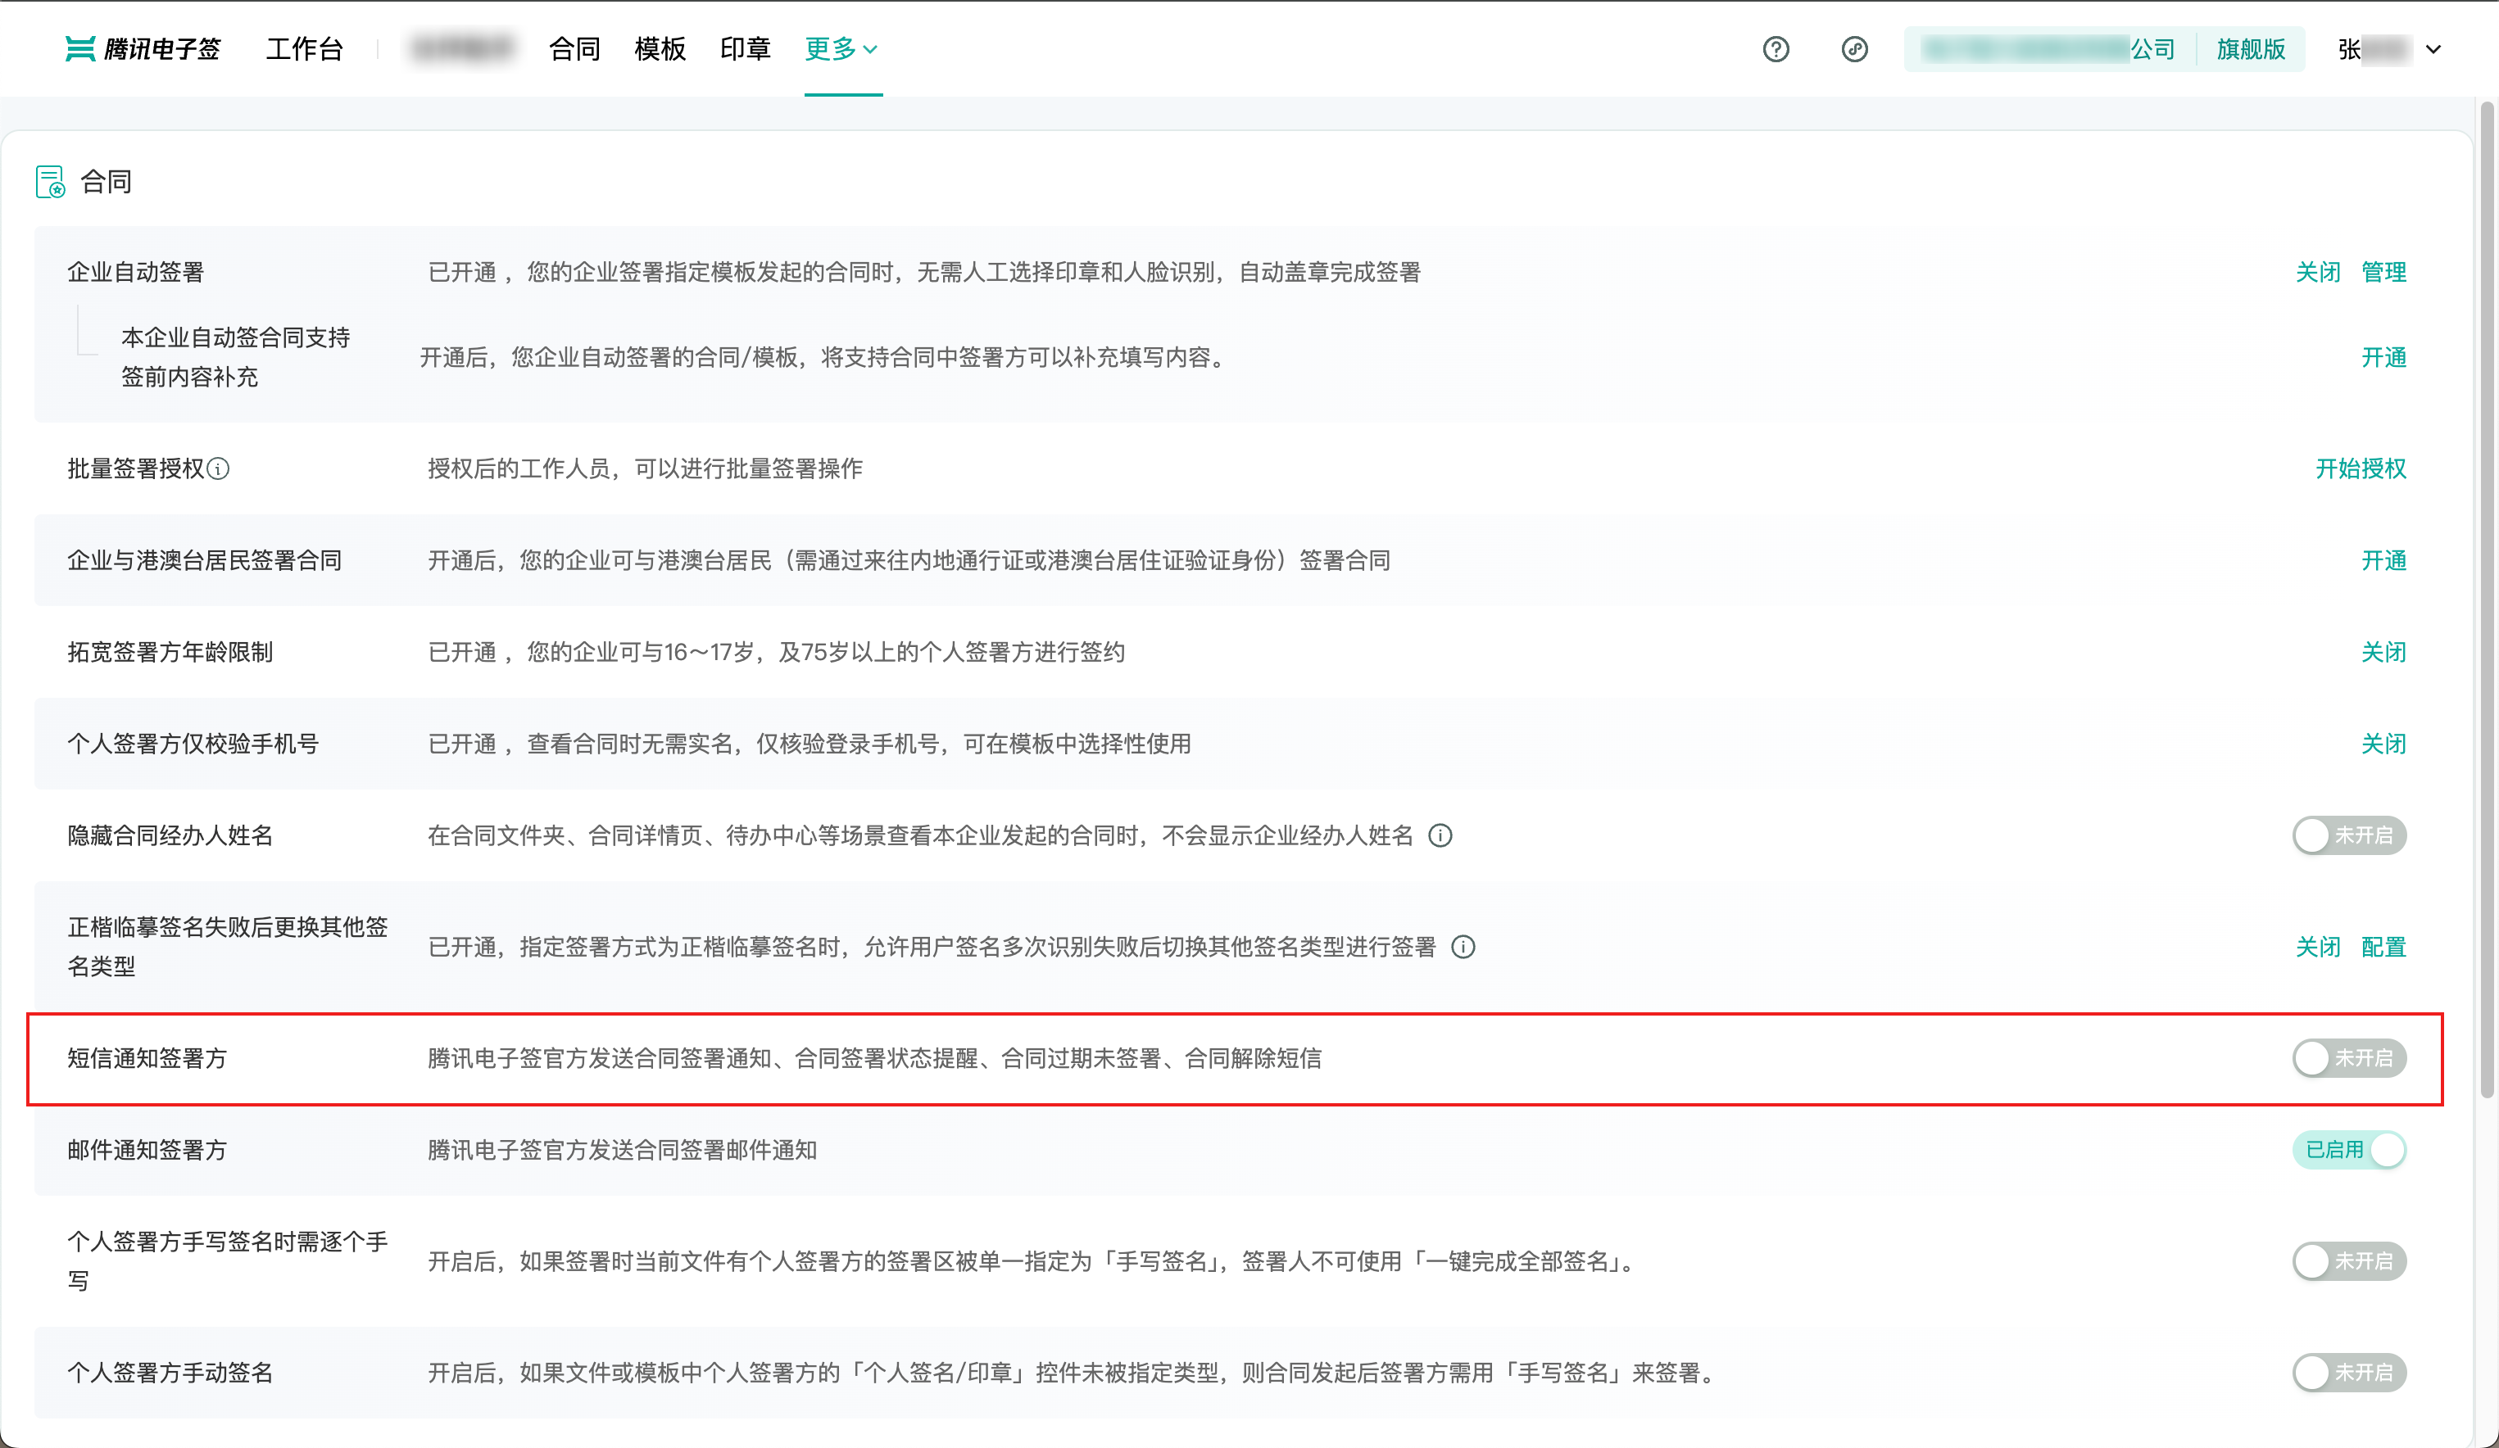Open the help question mark icon

click(1775, 48)
